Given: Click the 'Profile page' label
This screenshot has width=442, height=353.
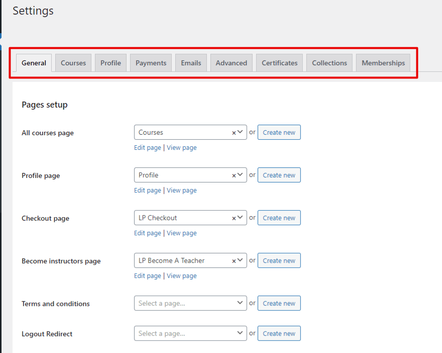Looking at the screenshot, I should point(41,175).
